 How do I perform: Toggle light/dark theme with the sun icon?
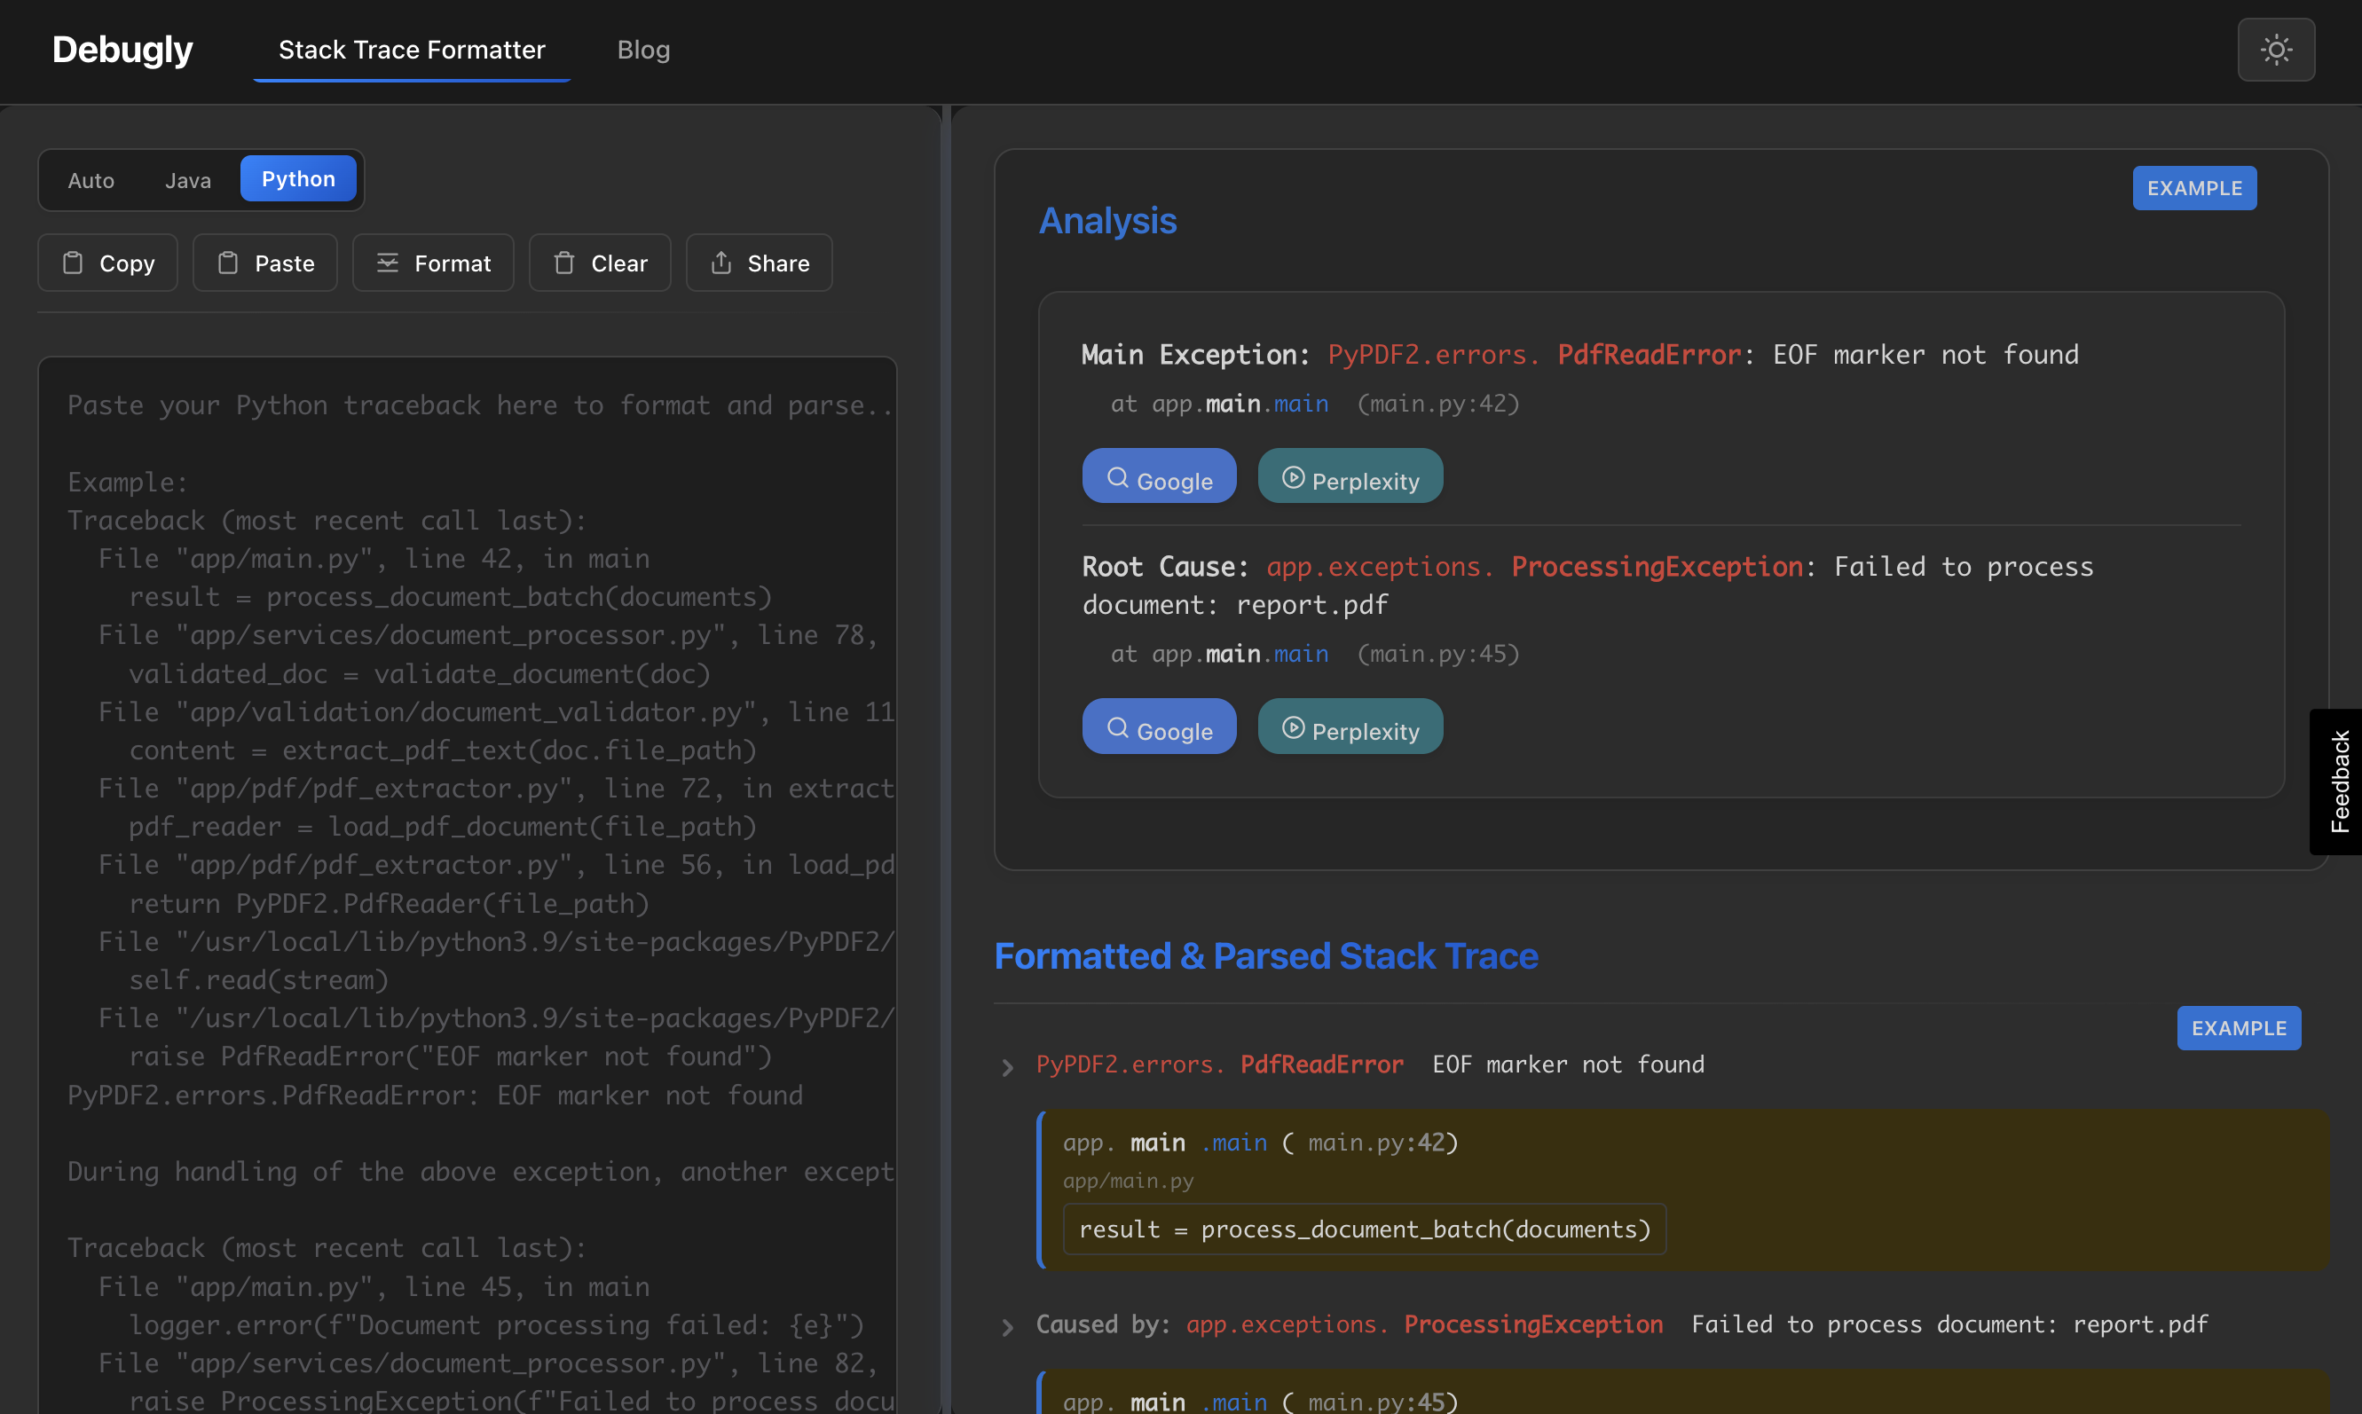coord(2275,50)
